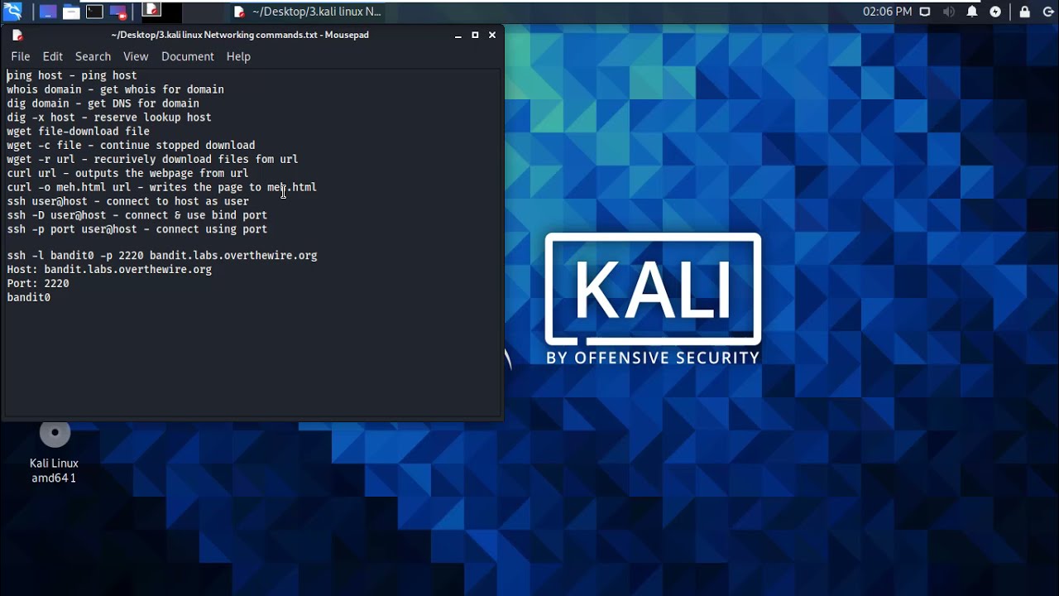This screenshot has height=596, width=1059.
Task: Click the 'whois domain - get whois for domain' line
Action: tap(115, 89)
